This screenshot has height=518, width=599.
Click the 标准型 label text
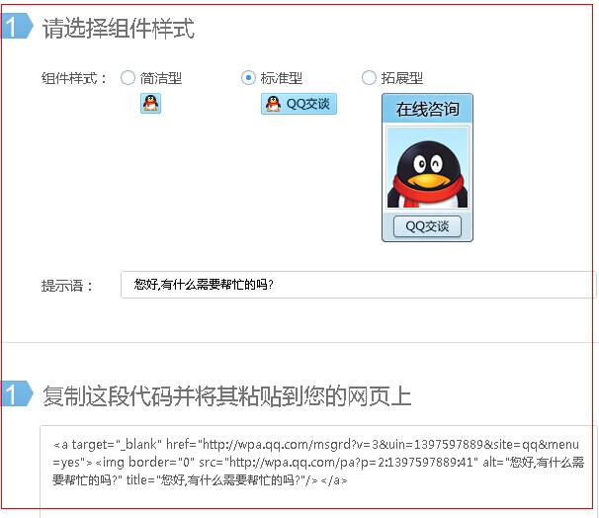point(282,78)
